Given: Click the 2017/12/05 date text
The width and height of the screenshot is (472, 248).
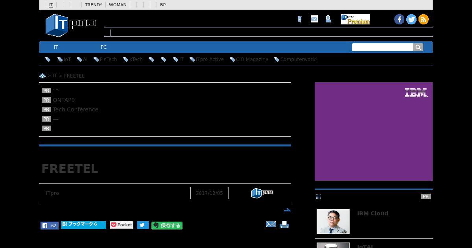Looking at the screenshot, I should 209,193.
